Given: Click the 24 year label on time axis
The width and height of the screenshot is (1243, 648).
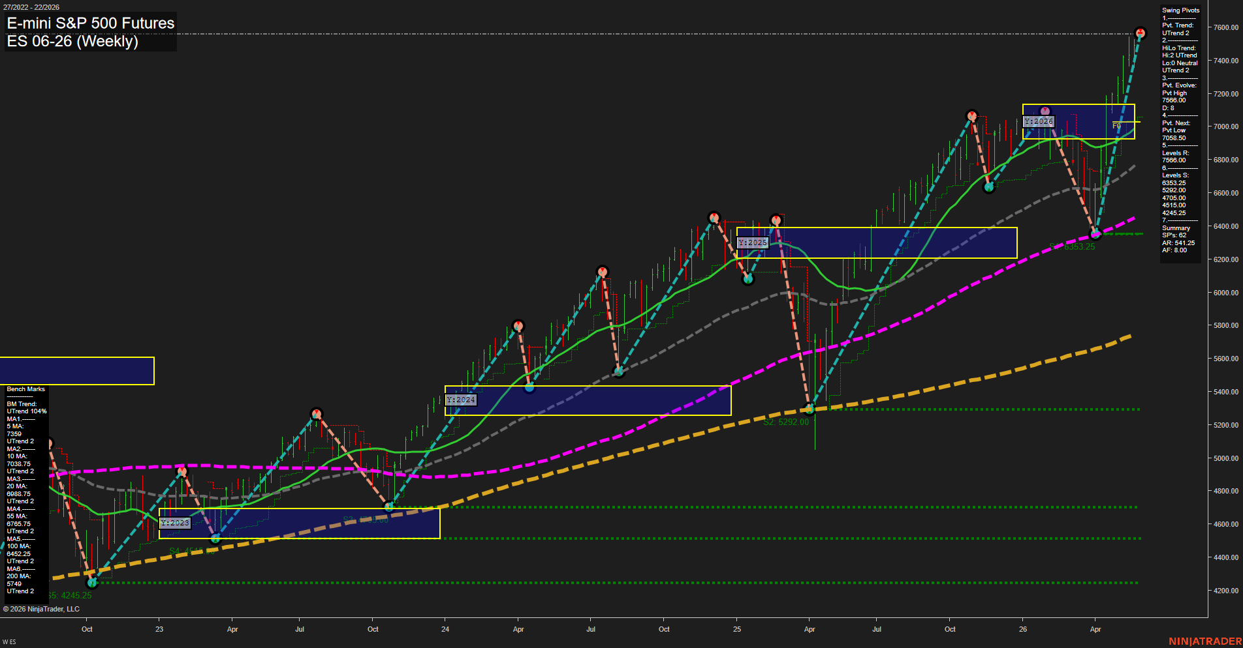Looking at the screenshot, I should pos(445,630).
